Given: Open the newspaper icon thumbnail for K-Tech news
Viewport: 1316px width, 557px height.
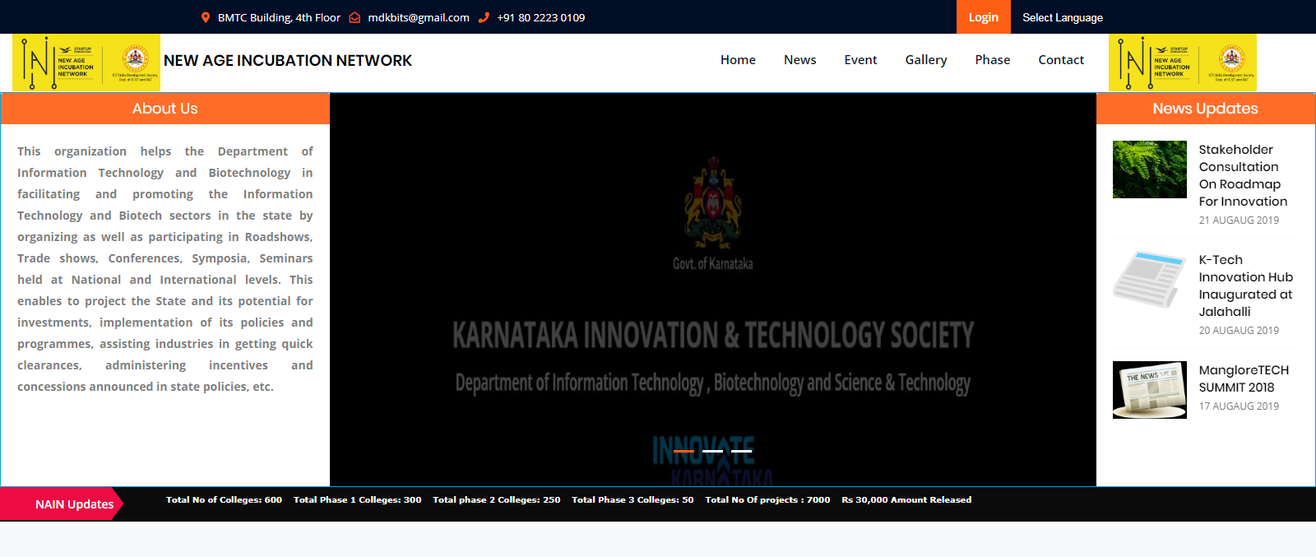Looking at the screenshot, I should 1150,280.
